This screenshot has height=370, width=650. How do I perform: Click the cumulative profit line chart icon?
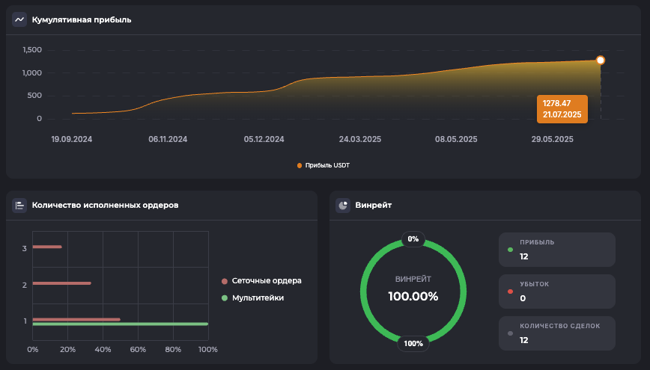coord(19,19)
